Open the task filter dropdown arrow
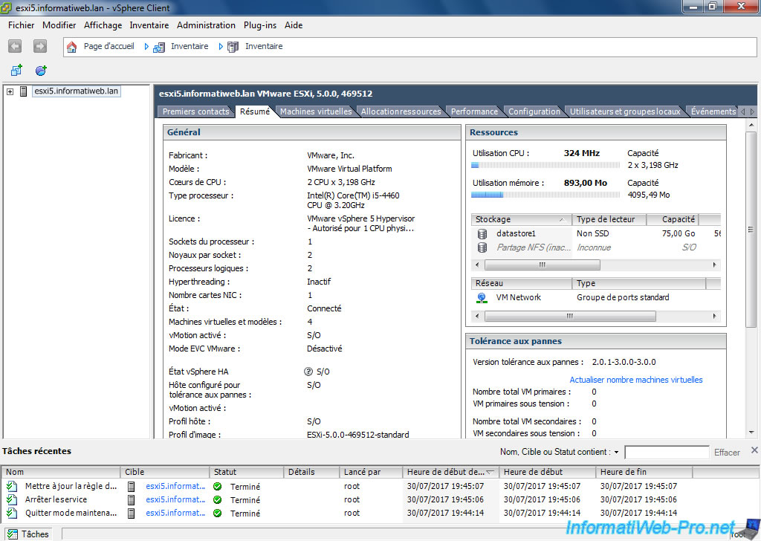Viewport: 761px width, 541px height. click(x=616, y=453)
